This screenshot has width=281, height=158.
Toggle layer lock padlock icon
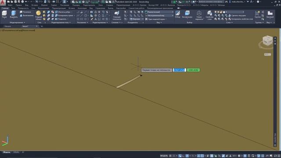(221, 12)
